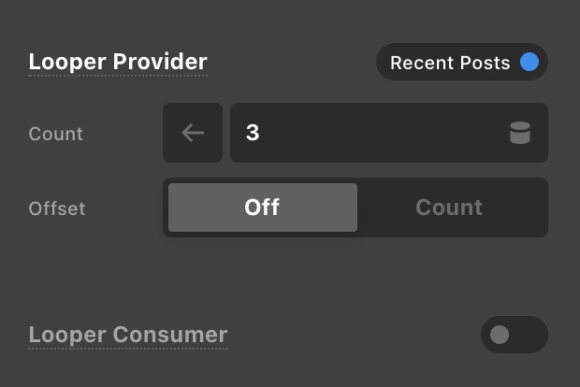The image size is (580, 387).
Task: Set Offset to Off
Action: (x=262, y=208)
